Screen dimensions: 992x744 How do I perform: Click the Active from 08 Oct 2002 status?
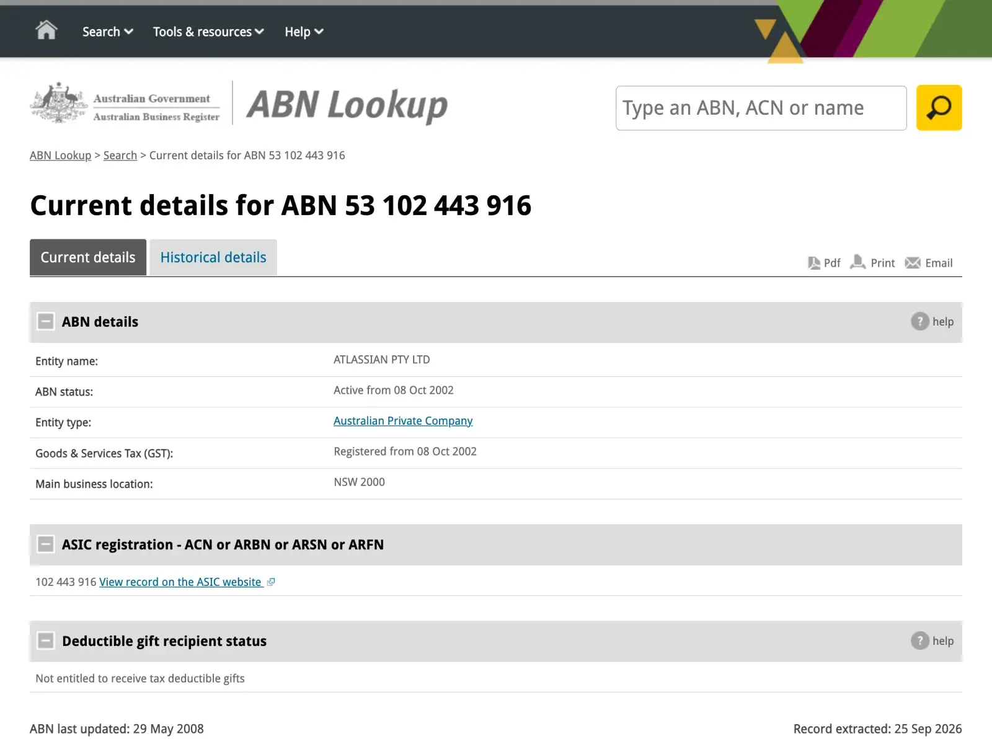[394, 390]
